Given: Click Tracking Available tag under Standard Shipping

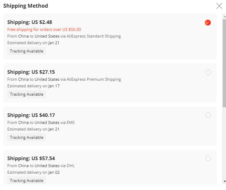Looking at the screenshot, I should [x=27, y=51].
